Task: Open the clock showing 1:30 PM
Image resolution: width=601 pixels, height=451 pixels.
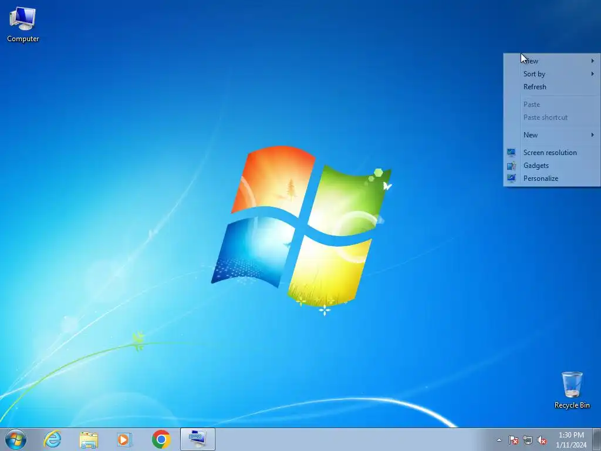Action: pos(571,440)
